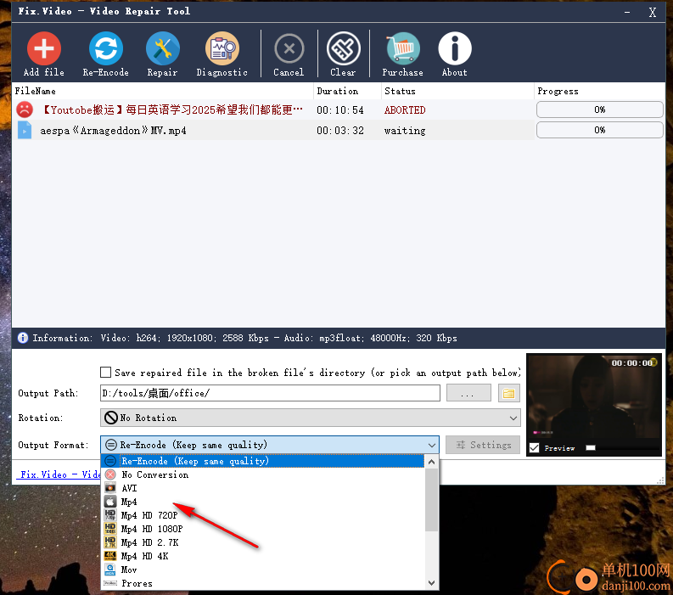Choose Mp4 HD 720P format
The image size is (673, 595).
coord(262,515)
